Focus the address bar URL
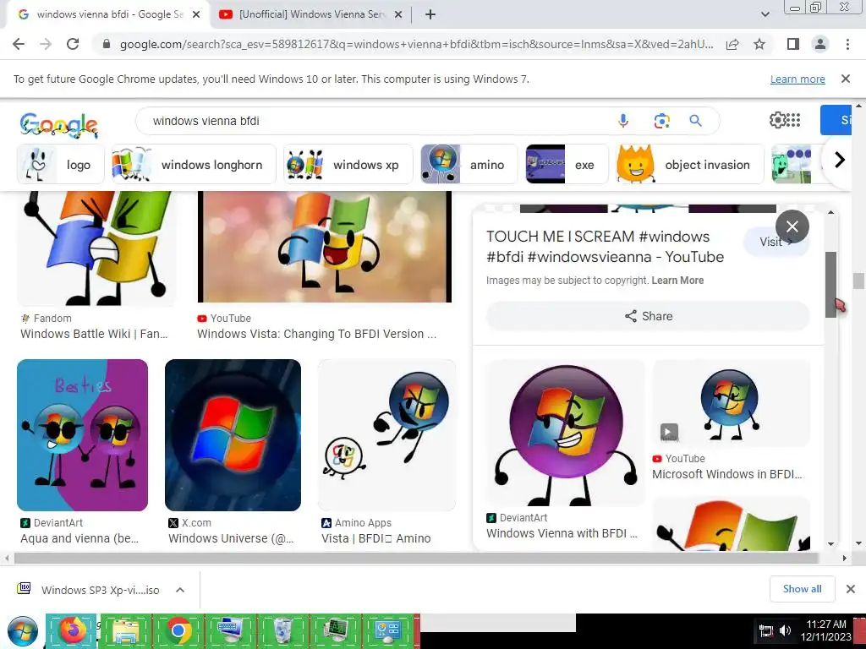This screenshot has width=866, height=649. point(416,44)
